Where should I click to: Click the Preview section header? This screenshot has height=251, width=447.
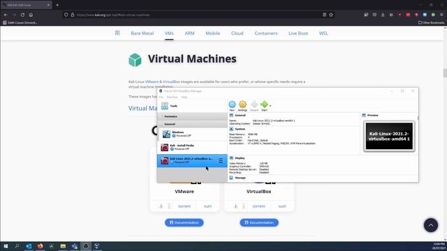click(372, 115)
